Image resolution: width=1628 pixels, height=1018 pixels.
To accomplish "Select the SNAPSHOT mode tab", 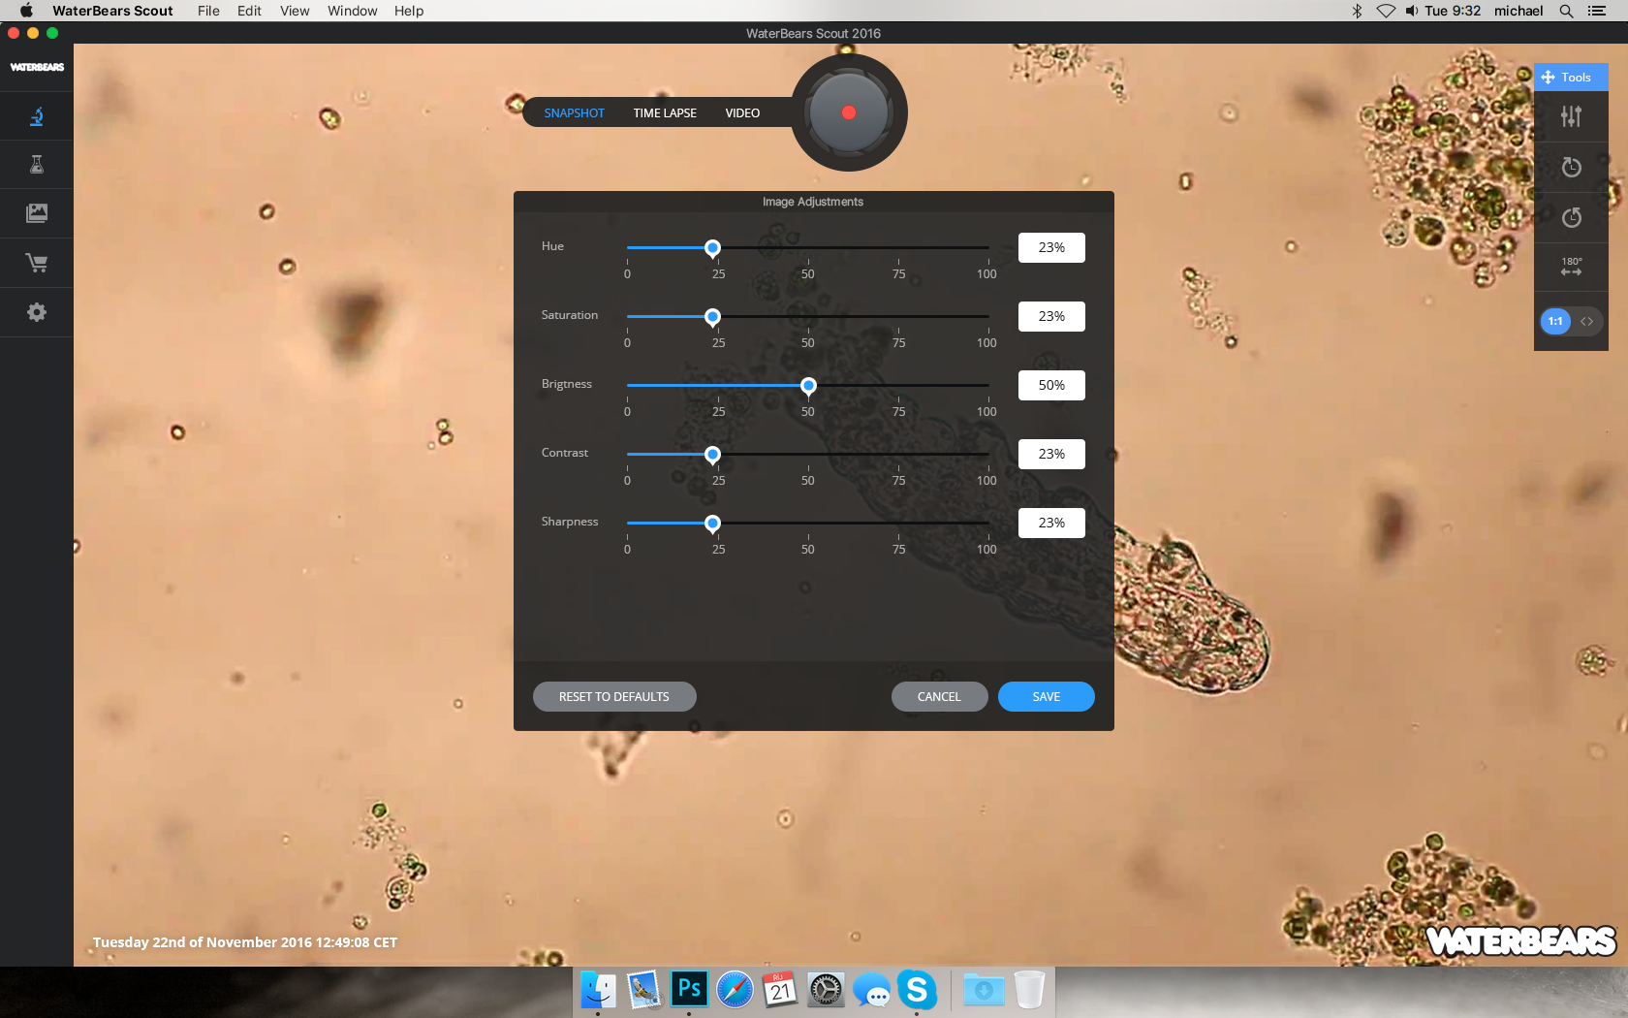I will click(x=574, y=113).
